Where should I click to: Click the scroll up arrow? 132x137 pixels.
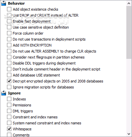tap(129, 3)
